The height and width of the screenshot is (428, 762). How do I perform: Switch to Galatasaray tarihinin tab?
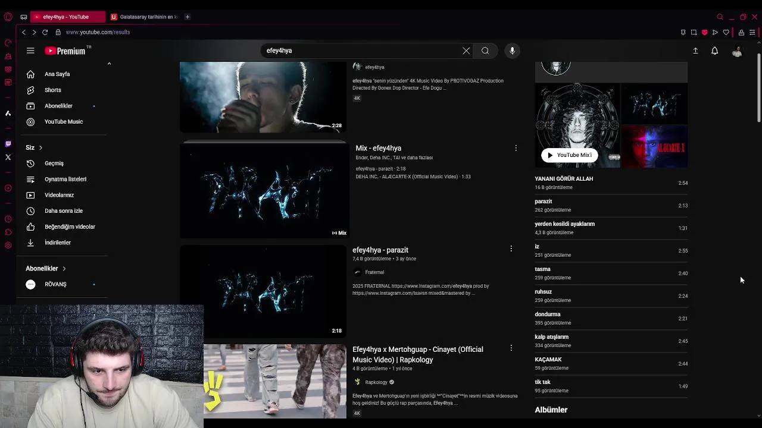(143, 17)
